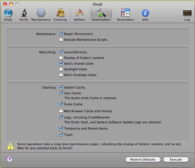Select the Automation toolbar icon
This screenshot has width=195, height=168.
coord(101,13)
